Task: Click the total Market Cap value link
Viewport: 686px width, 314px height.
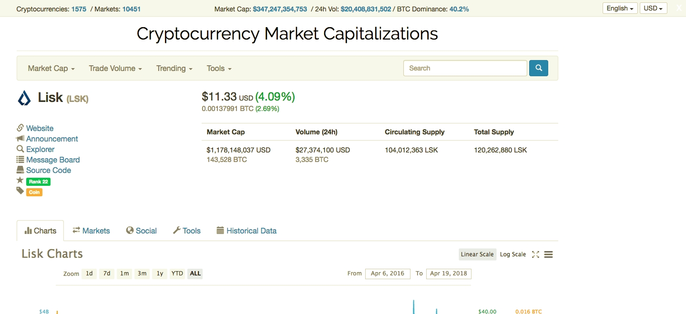Action: click(x=280, y=9)
